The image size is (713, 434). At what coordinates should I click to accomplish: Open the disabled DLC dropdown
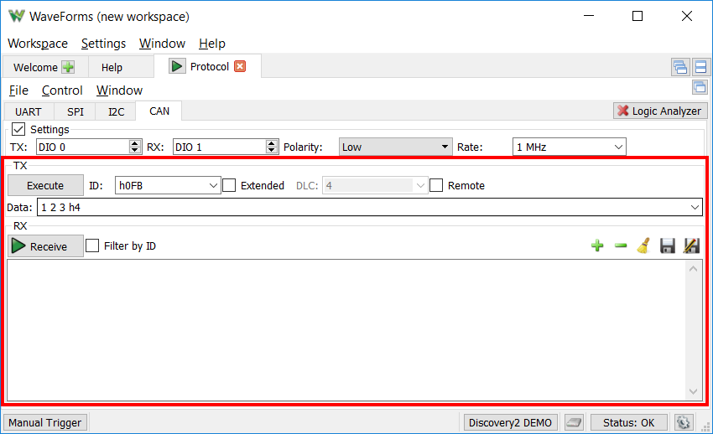point(375,185)
